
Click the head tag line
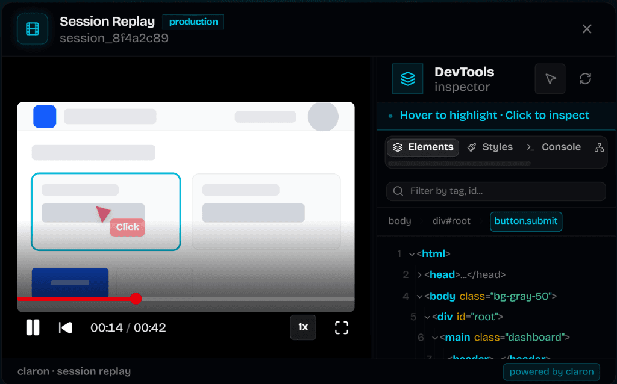tap(465, 274)
